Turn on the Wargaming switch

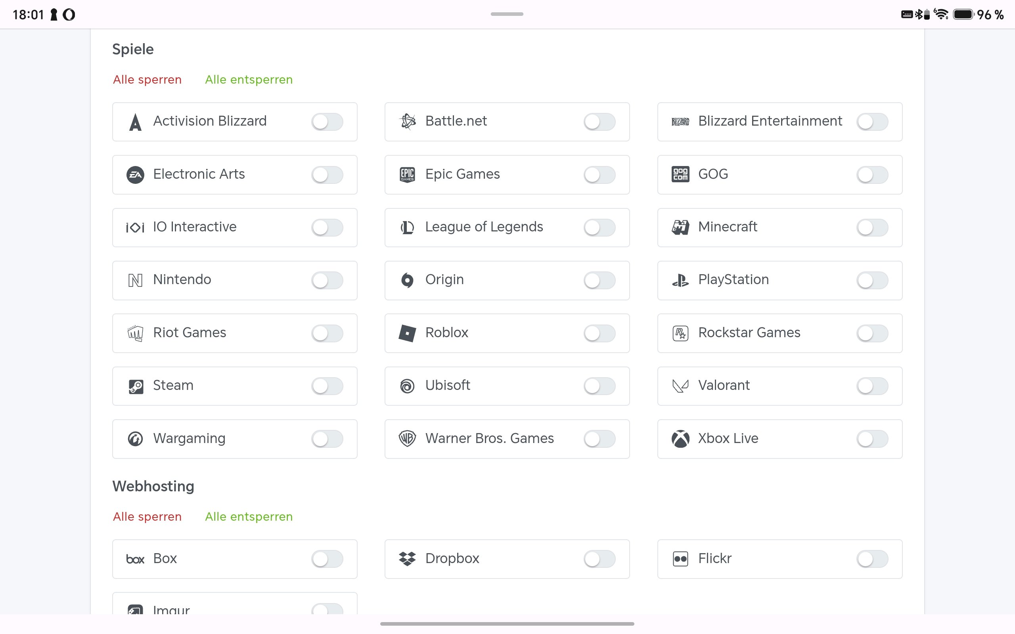327,439
